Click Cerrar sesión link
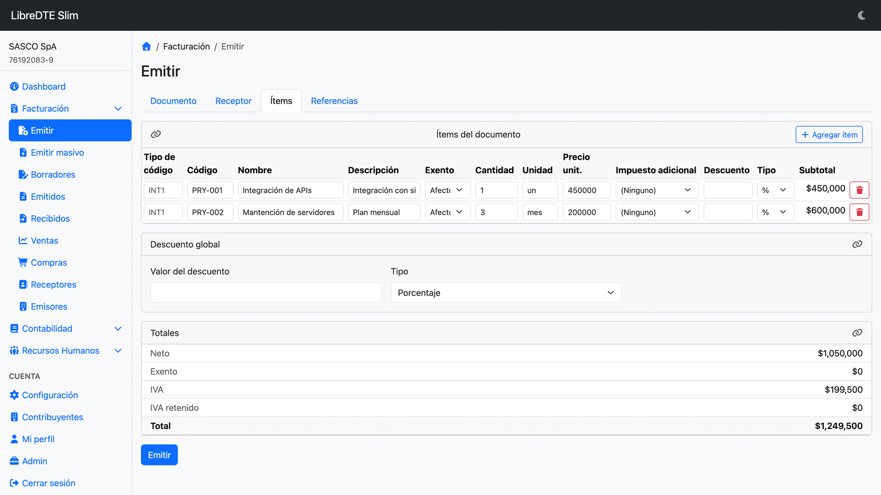 pos(42,483)
